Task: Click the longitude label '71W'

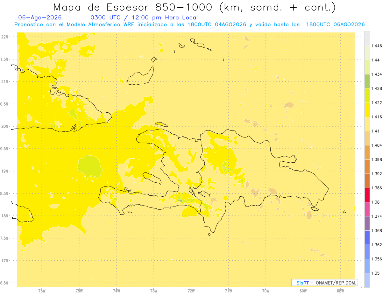Action: click(228, 291)
